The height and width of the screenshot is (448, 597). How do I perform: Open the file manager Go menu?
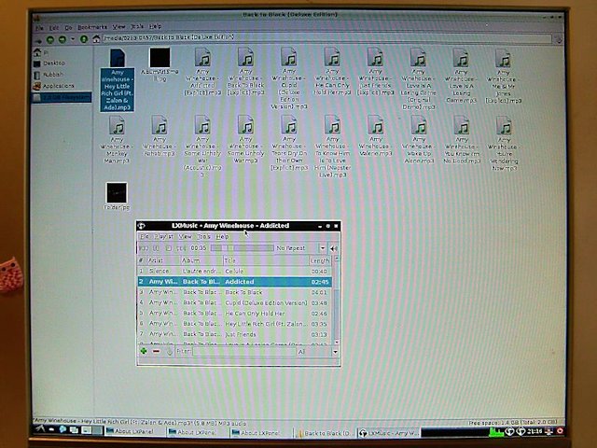pos(68,28)
